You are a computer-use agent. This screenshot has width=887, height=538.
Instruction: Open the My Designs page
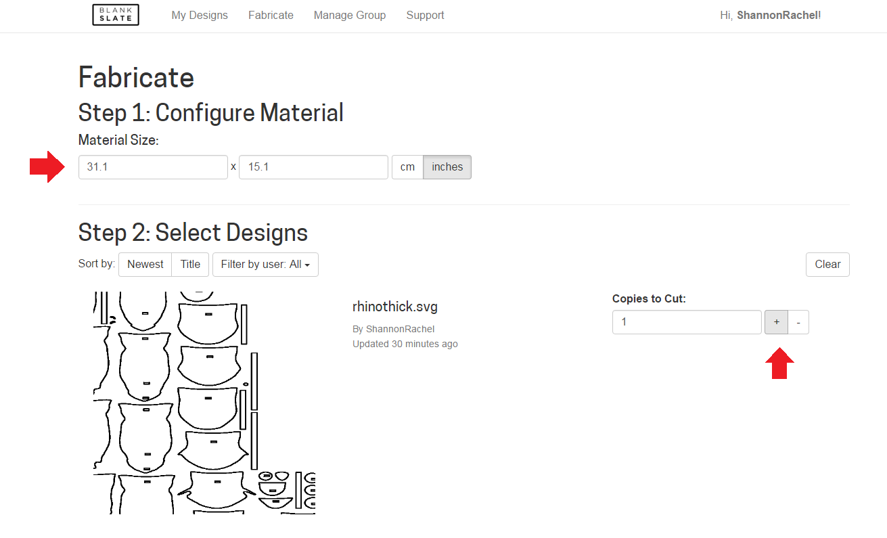tap(199, 15)
